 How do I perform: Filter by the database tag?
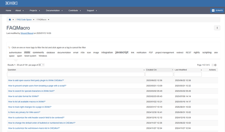pyautogui.click(x=51, y=53)
